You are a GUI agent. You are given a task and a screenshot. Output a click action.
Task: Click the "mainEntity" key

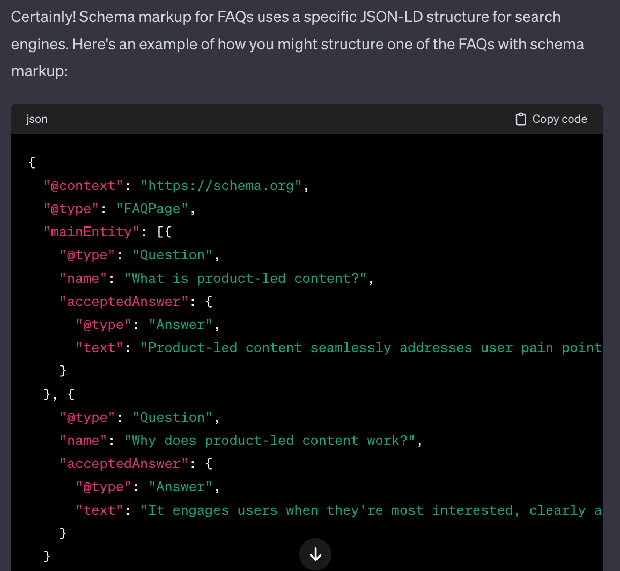pyautogui.click(x=91, y=231)
